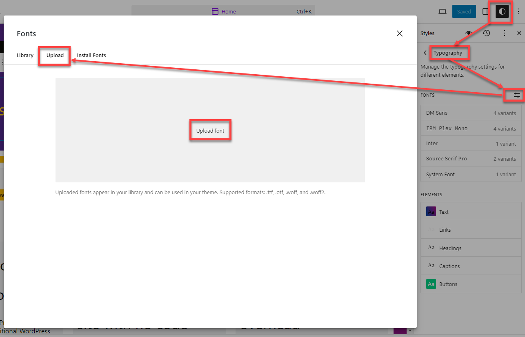
Task: Select the Install Fonts tab
Action: [x=91, y=55]
